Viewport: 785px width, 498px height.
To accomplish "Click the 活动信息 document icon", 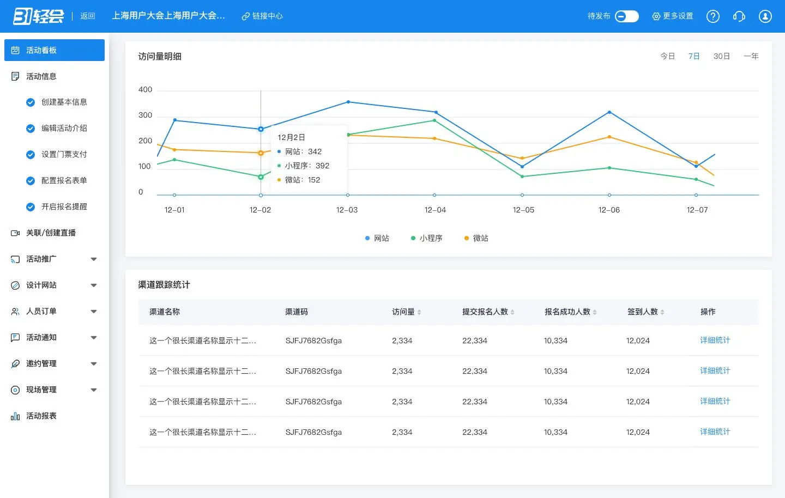I will click(15, 76).
